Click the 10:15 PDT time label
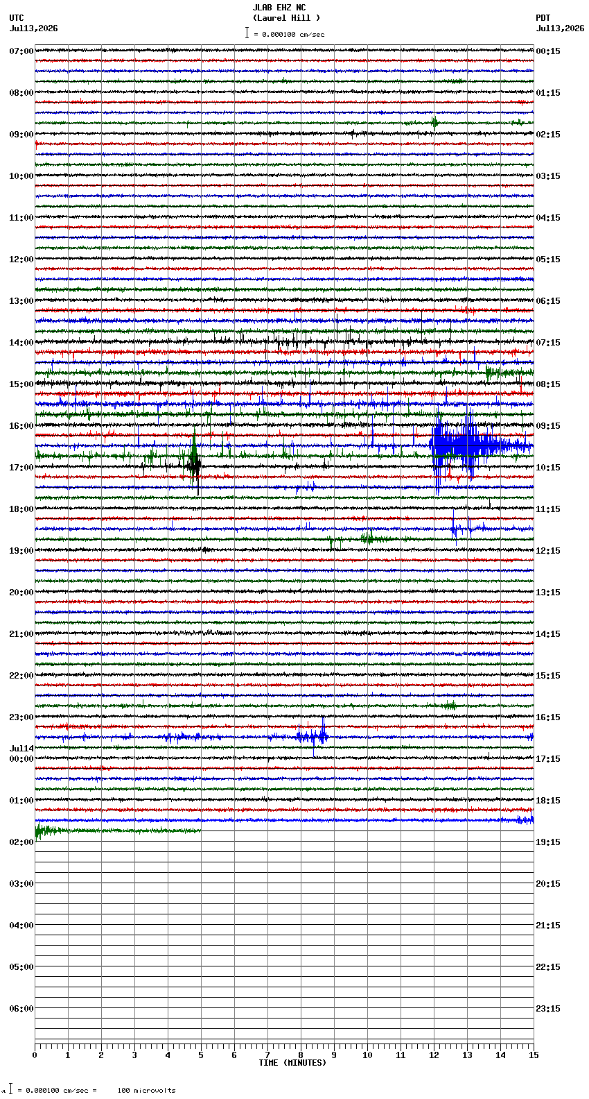Viewport: 589px width, 1099px height. tap(548, 468)
